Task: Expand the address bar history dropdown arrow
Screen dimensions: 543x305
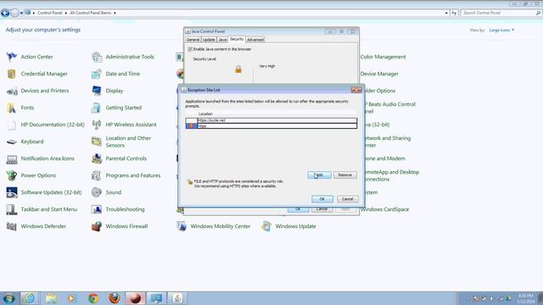Action: click(446, 14)
